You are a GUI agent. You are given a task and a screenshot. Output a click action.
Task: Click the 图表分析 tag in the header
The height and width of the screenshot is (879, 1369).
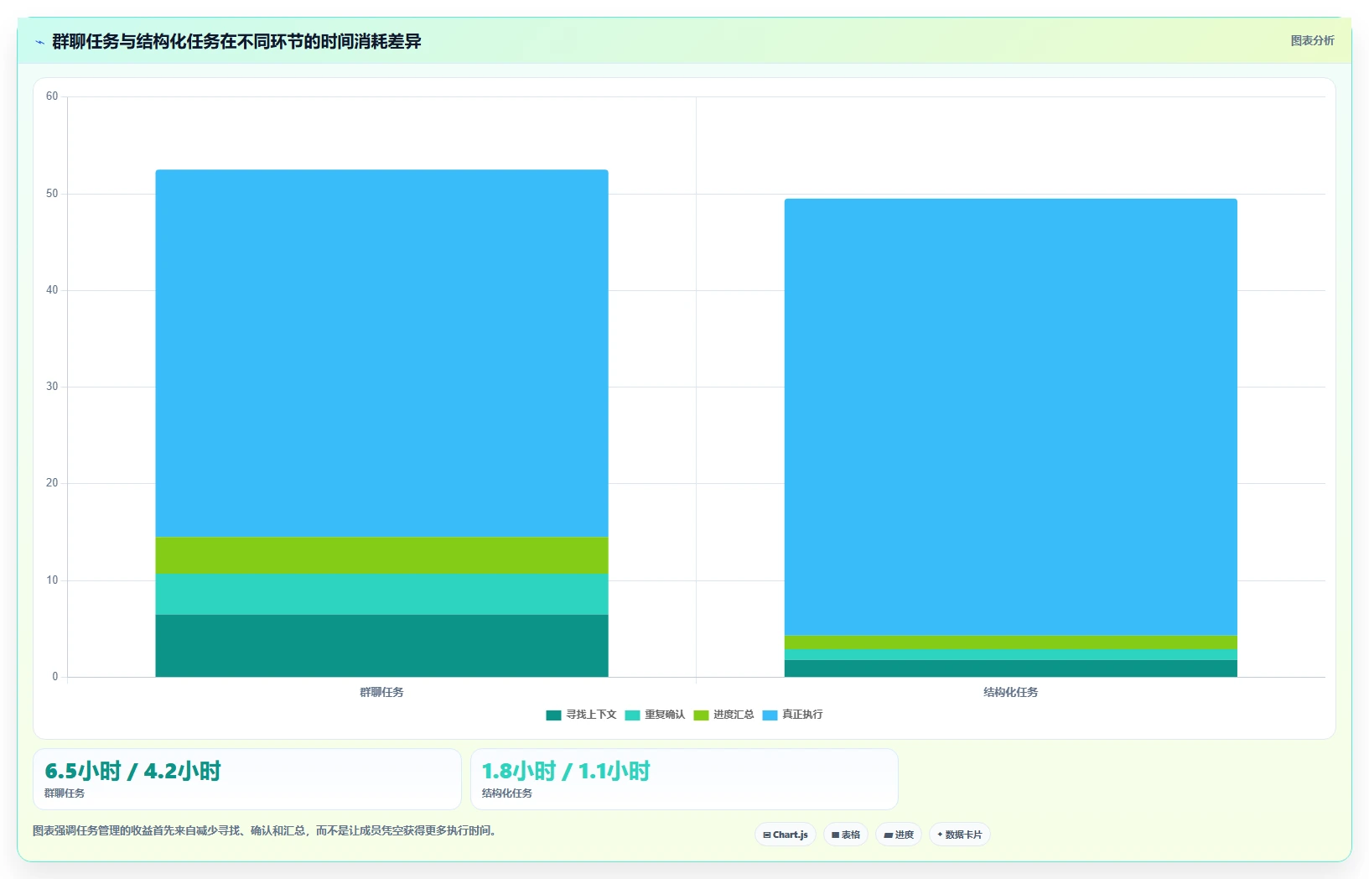[x=1312, y=40]
